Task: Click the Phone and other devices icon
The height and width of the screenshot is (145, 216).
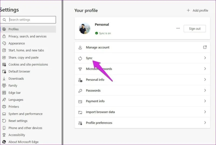Action: 4,128
